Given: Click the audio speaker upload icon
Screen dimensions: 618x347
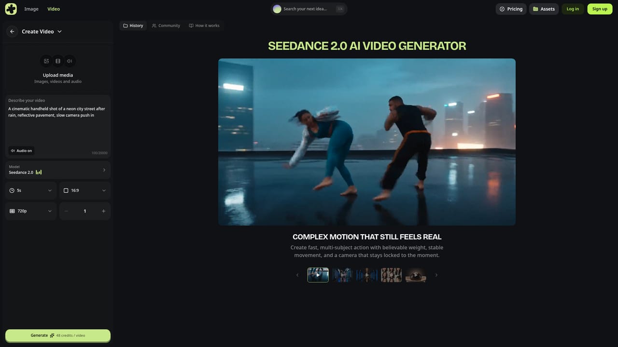Looking at the screenshot, I should tap(70, 61).
